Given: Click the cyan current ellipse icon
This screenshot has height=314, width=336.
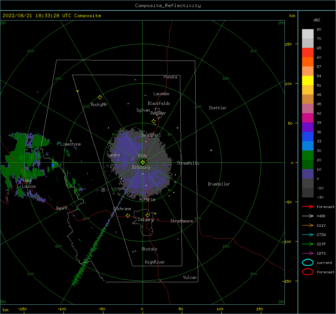Looking at the screenshot, I should click(308, 262).
